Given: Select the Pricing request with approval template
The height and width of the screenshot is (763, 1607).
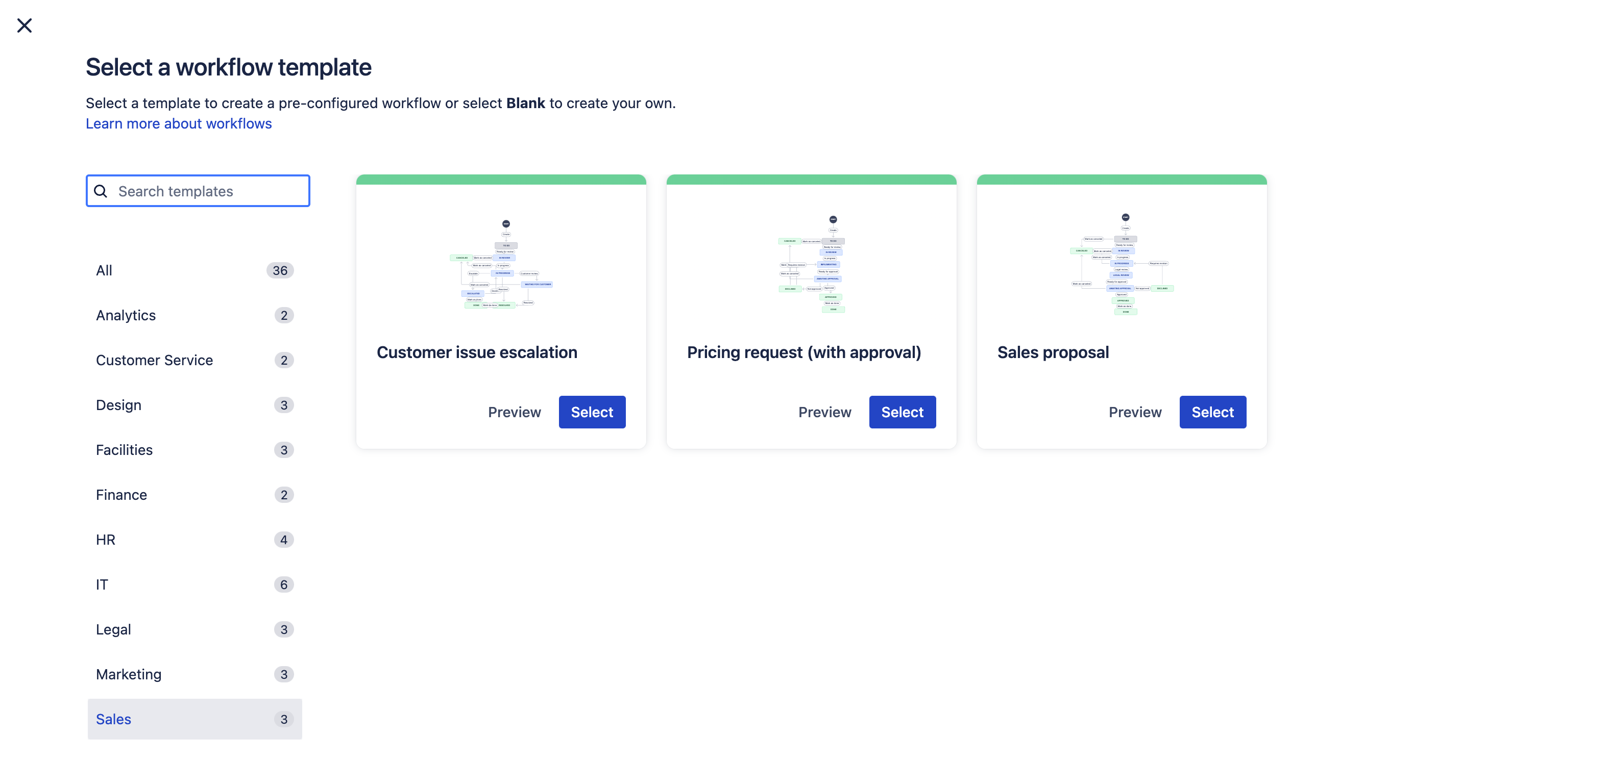Looking at the screenshot, I should pos(902,412).
